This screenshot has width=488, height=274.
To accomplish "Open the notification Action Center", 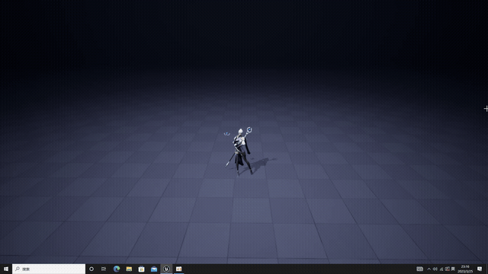I will pos(480,269).
